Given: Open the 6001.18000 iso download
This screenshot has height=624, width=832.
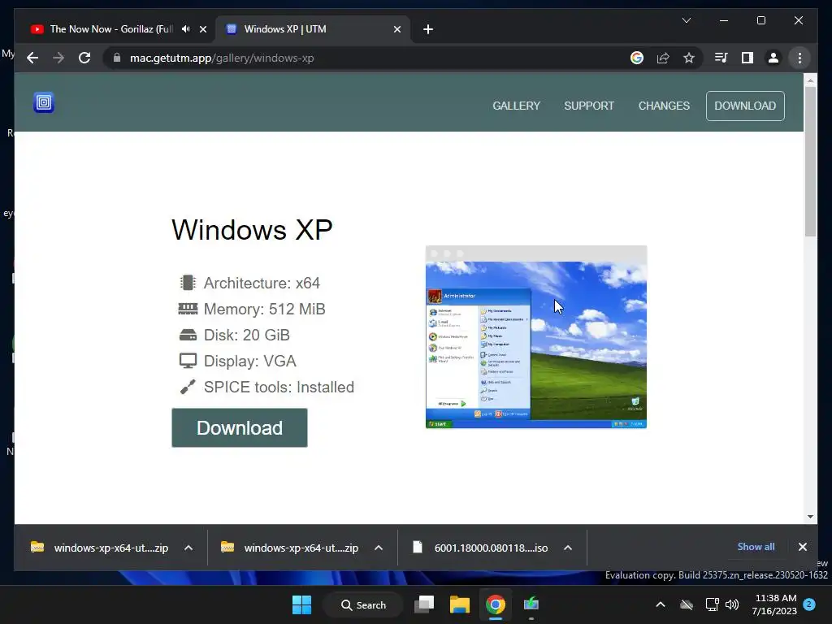Looking at the screenshot, I should pyautogui.click(x=481, y=548).
